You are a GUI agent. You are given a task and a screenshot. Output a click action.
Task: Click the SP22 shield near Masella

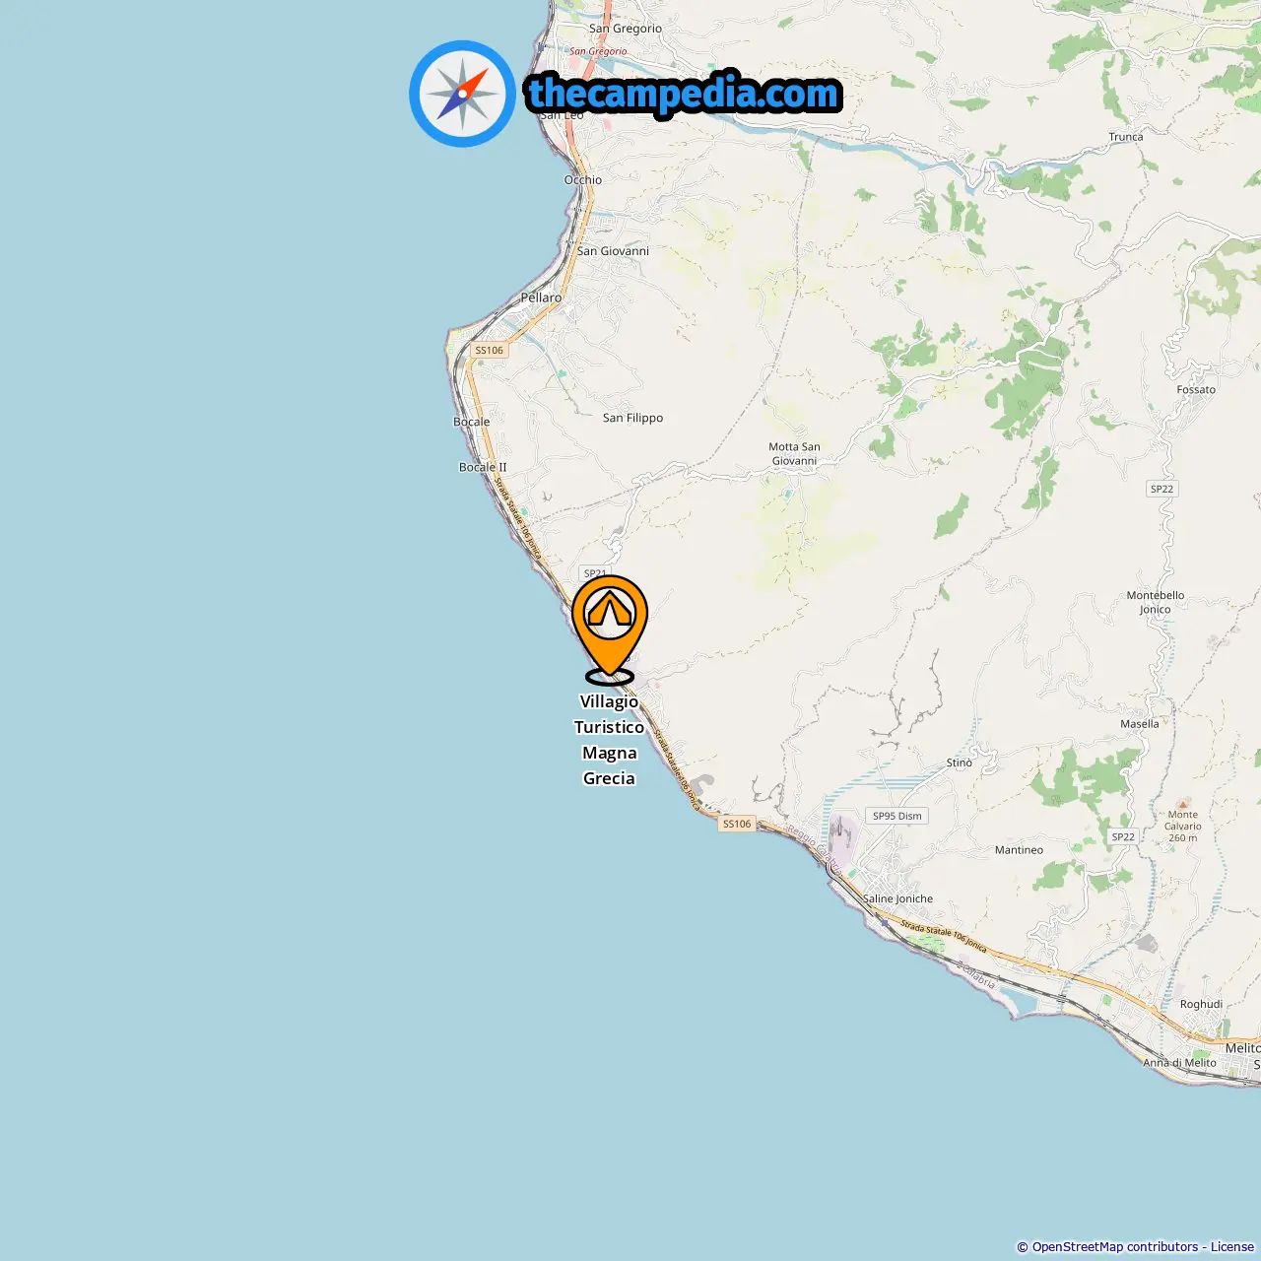click(1123, 836)
